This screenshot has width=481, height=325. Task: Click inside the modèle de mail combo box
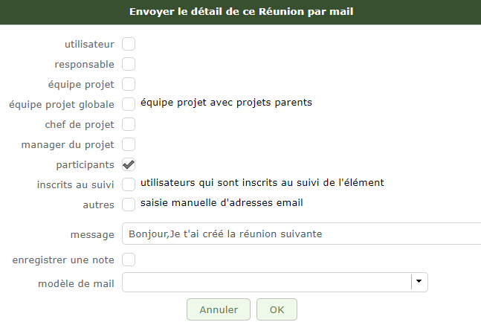(x=266, y=282)
